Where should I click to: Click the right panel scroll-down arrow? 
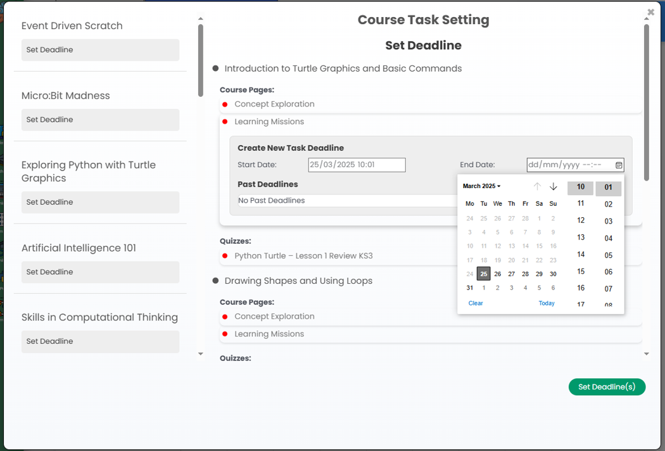click(x=647, y=354)
